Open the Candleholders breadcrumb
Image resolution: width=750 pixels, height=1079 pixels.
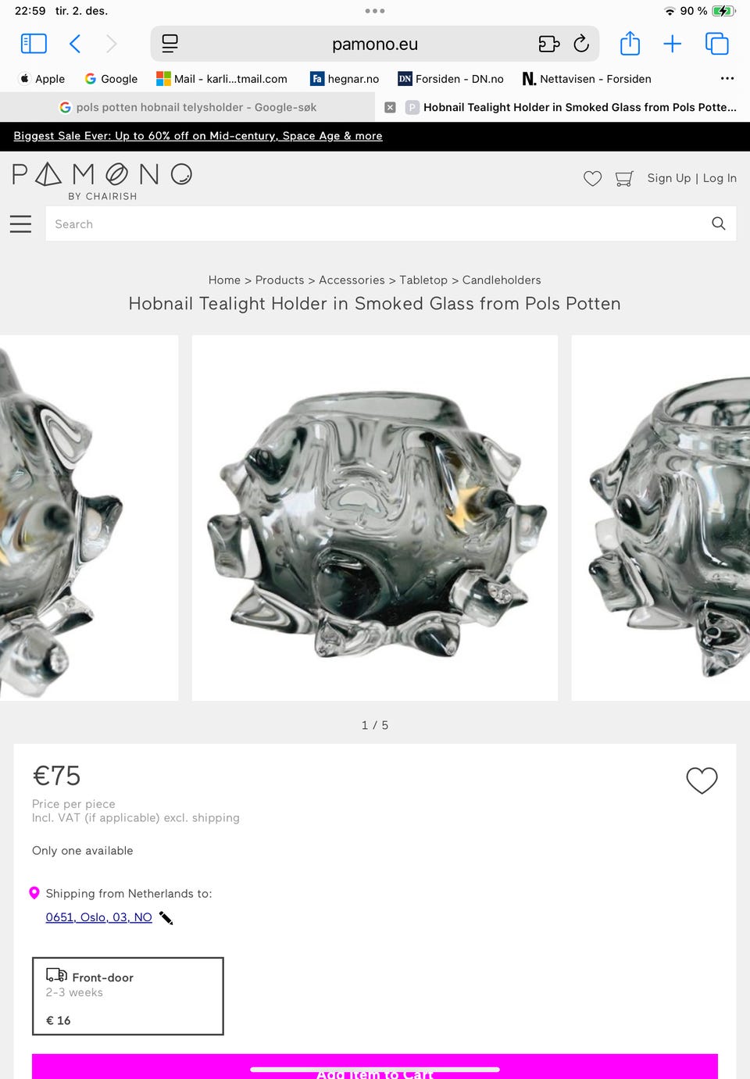tap(502, 280)
